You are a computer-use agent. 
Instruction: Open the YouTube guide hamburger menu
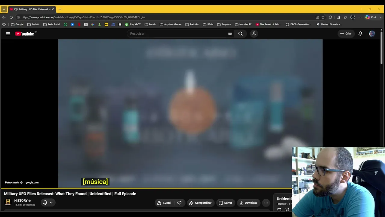pyautogui.click(x=8, y=34)
